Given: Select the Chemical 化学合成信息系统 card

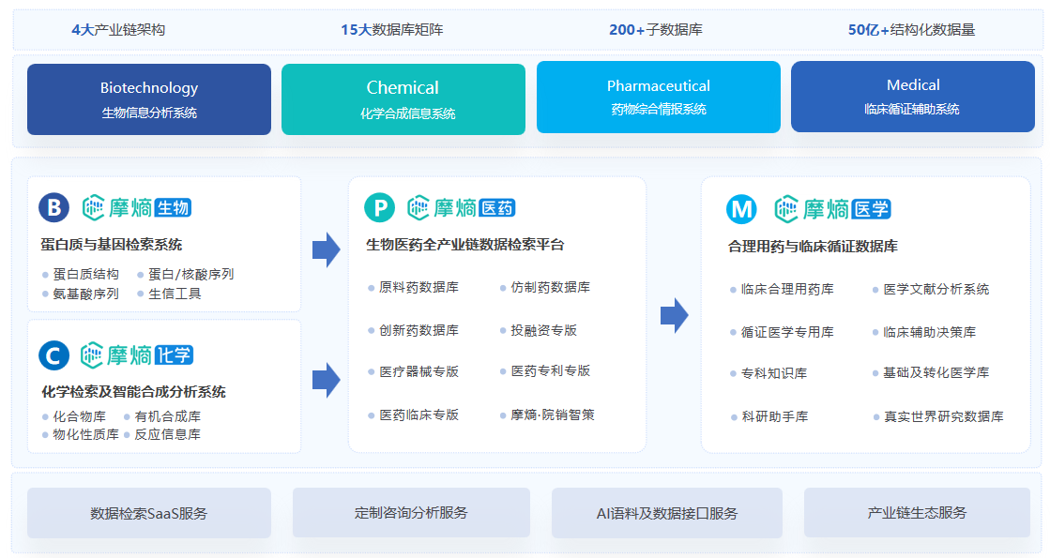Looking at the screenshot, I should pyautogui.click(x=403, y=99).
